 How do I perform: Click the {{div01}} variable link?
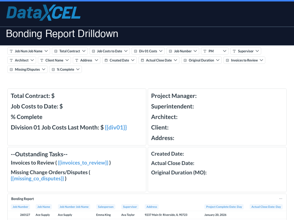[116, 128]
